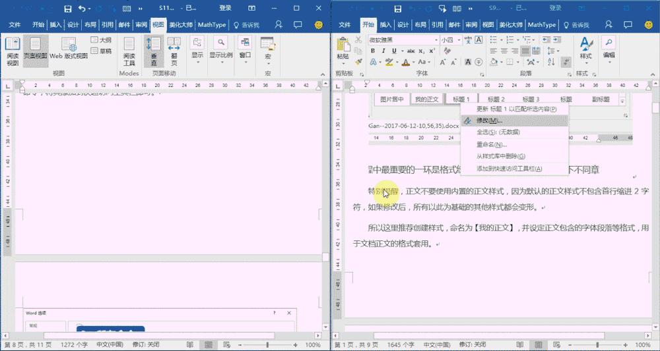
Task: Click the text effects glowing A icon
Action: 373,62
